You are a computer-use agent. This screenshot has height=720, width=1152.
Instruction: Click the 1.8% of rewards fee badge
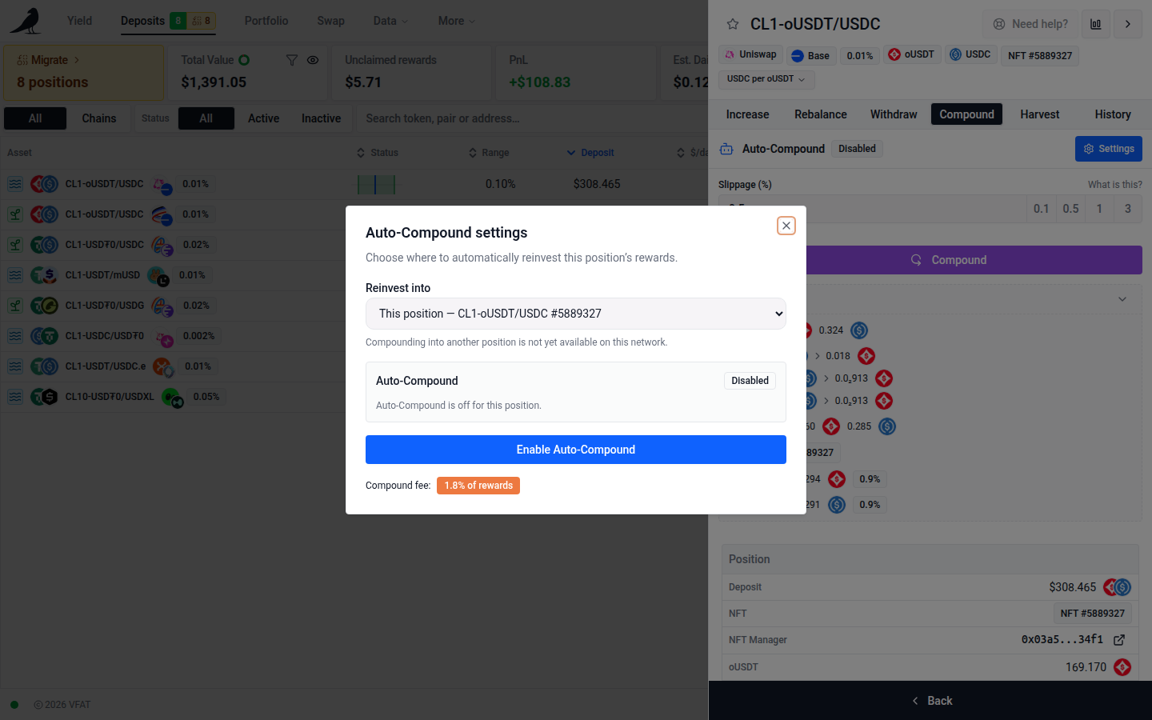click(x=478, y=486)
